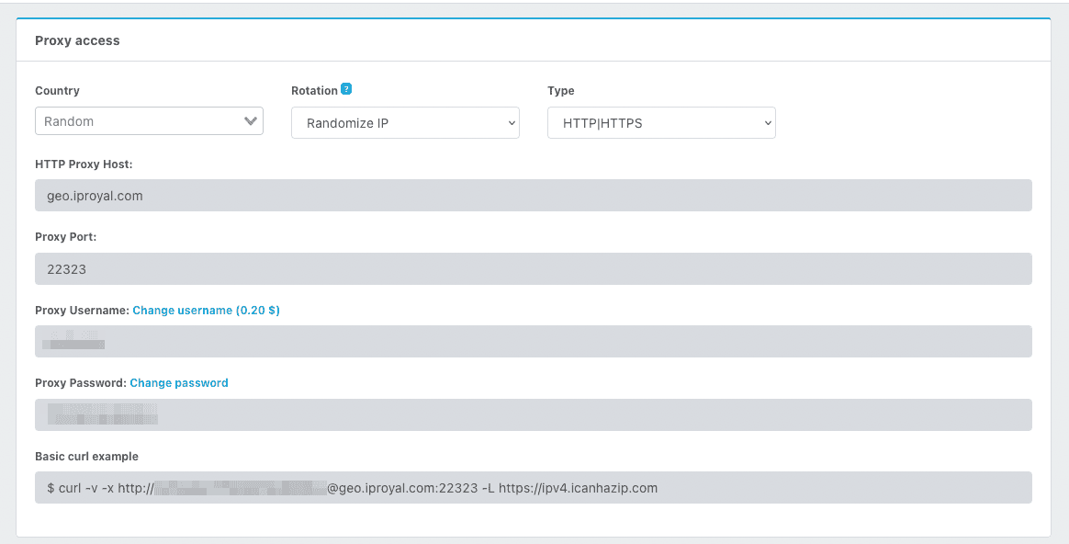This screenshot has width=1069, height=544.
Task: Open the Type dropdown showing HTTP|HTTPS
Action: click(660, 122)
